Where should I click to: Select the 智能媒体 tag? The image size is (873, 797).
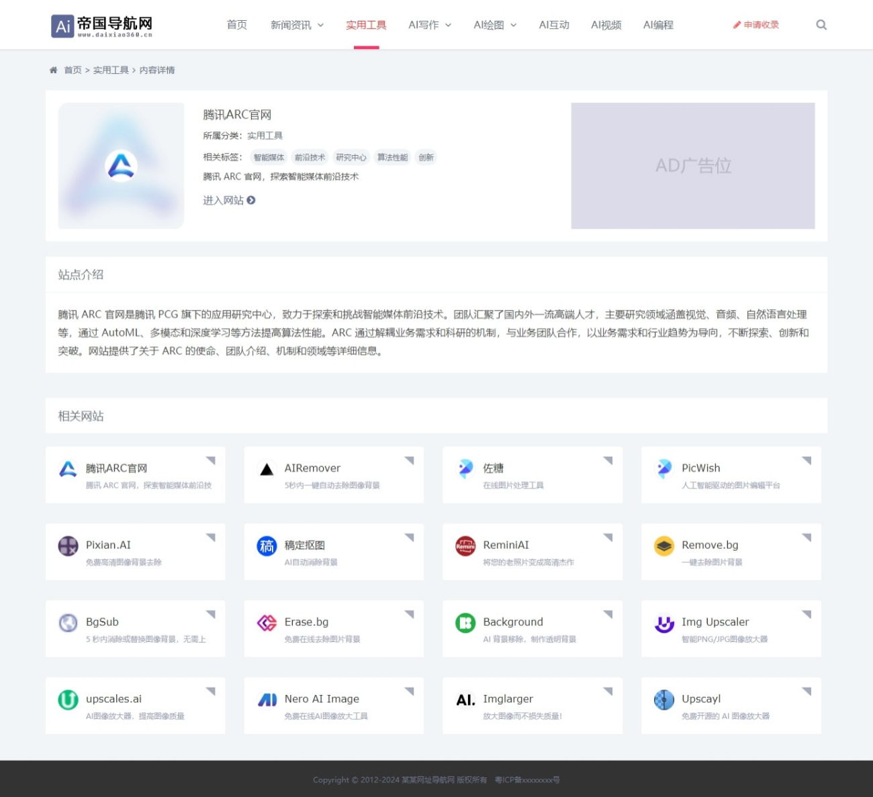(269, 158)
